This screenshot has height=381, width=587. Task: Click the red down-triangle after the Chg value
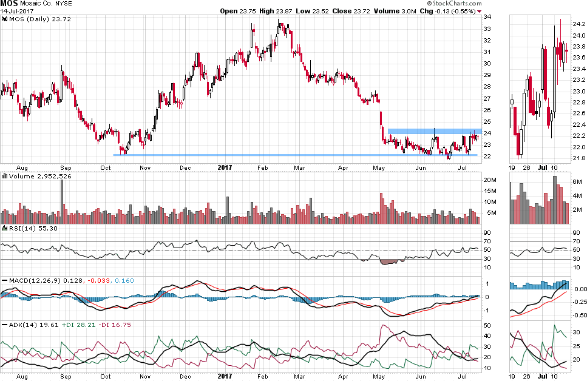480,12
